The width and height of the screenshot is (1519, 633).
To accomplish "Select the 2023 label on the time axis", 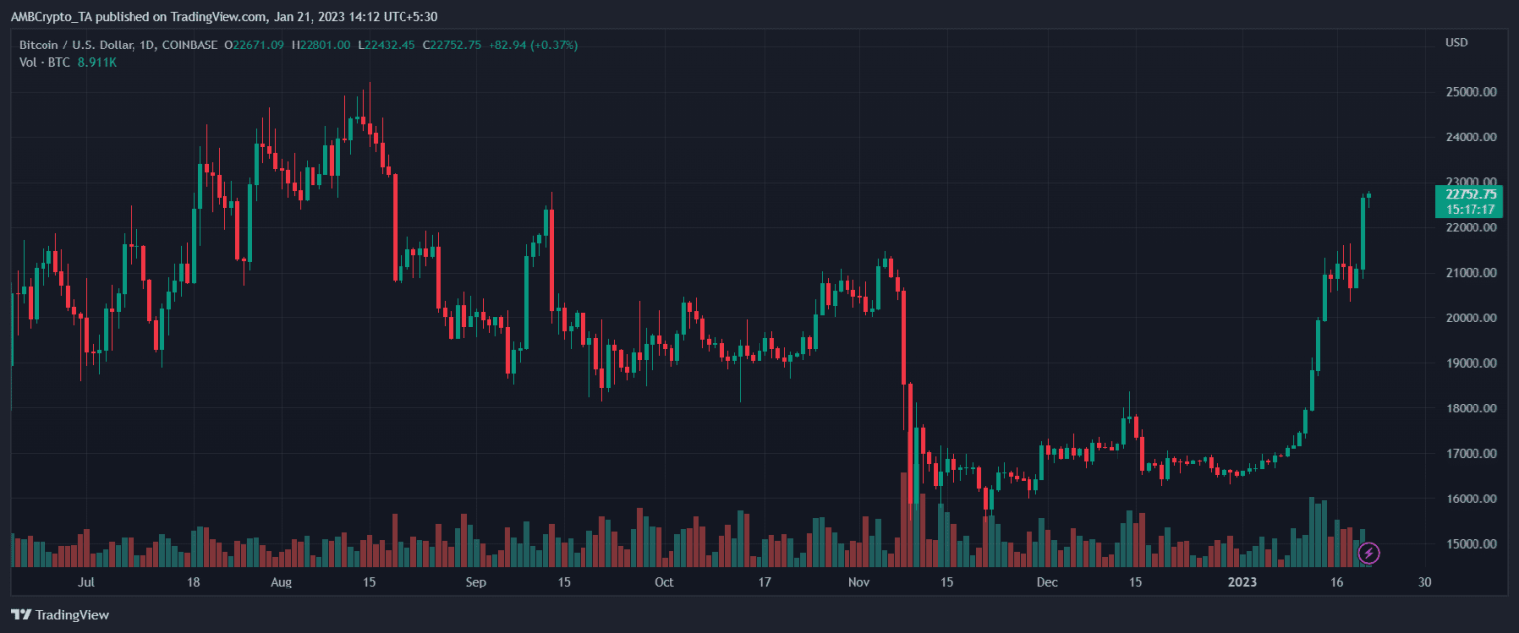I will pos(1243,583).
